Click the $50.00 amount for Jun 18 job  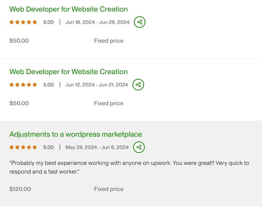pos(19,41)
